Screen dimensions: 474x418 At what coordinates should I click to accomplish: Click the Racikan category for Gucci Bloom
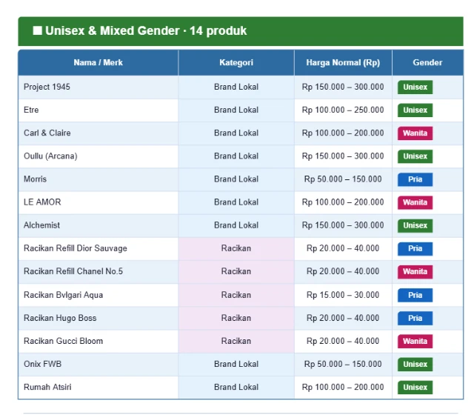(236, 341)
